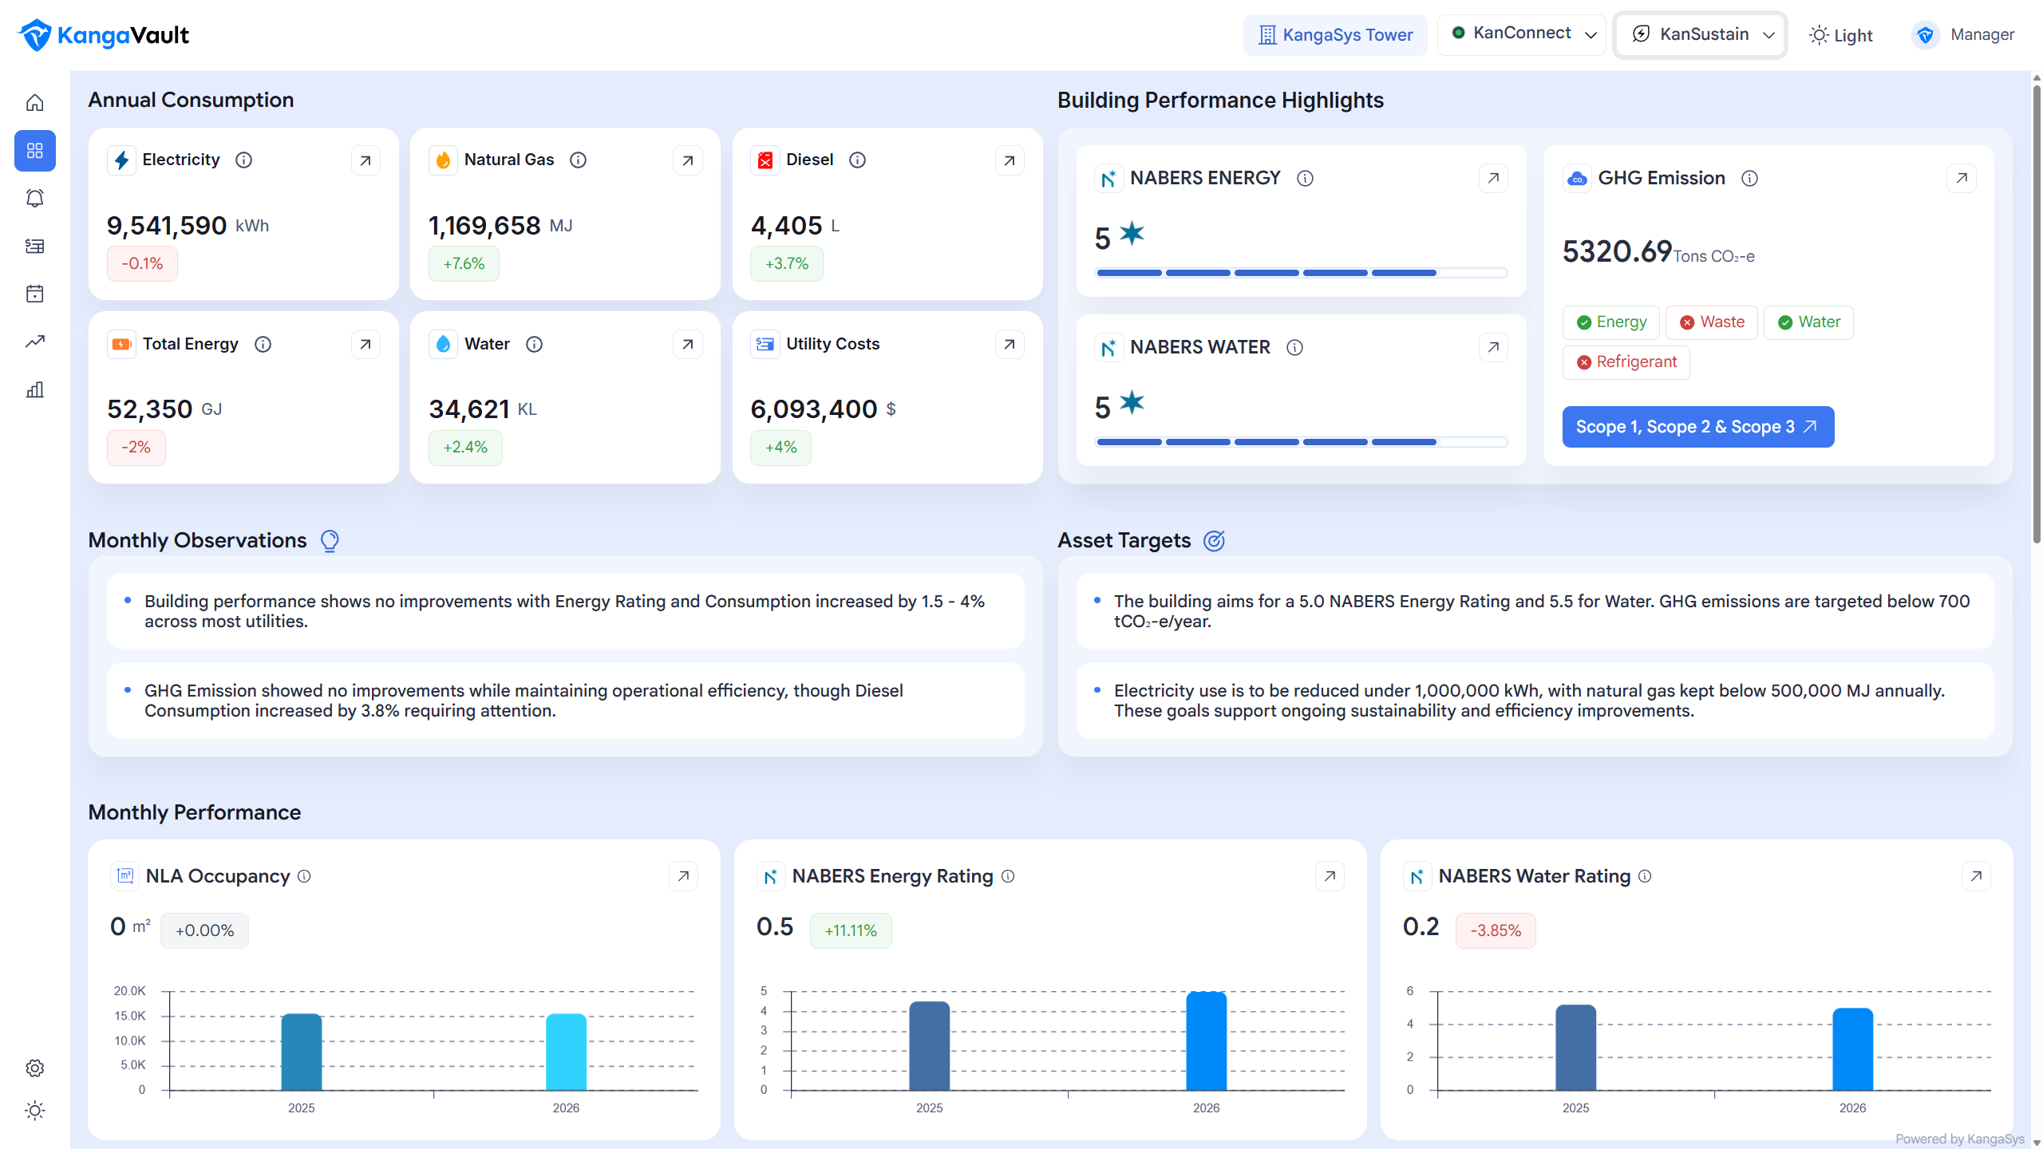Toggle the Light theme mode
Image resolution: width=2043 pixels, height=1149 pixels.
coord(1840,35)
